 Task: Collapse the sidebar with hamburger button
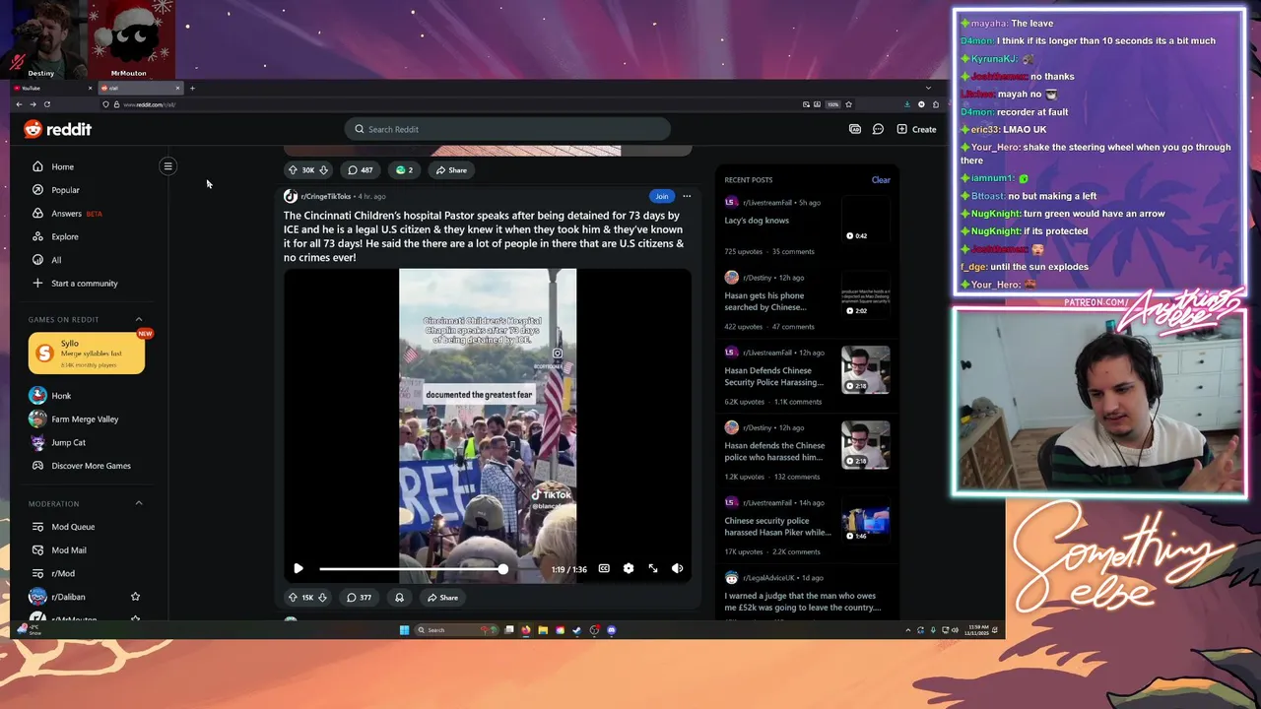click(x=167, y=166)
